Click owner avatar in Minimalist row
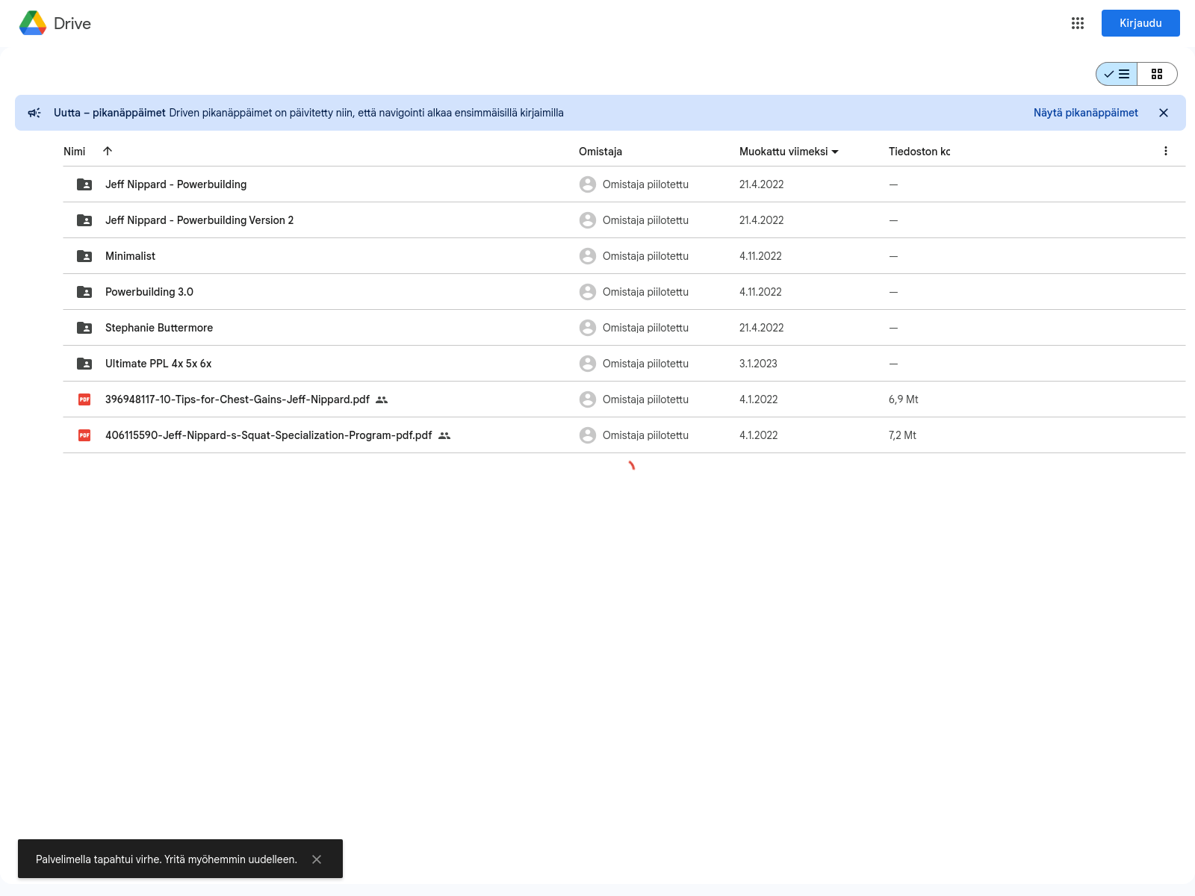This screenshot has height=896, width=1195. coord(588,256)
